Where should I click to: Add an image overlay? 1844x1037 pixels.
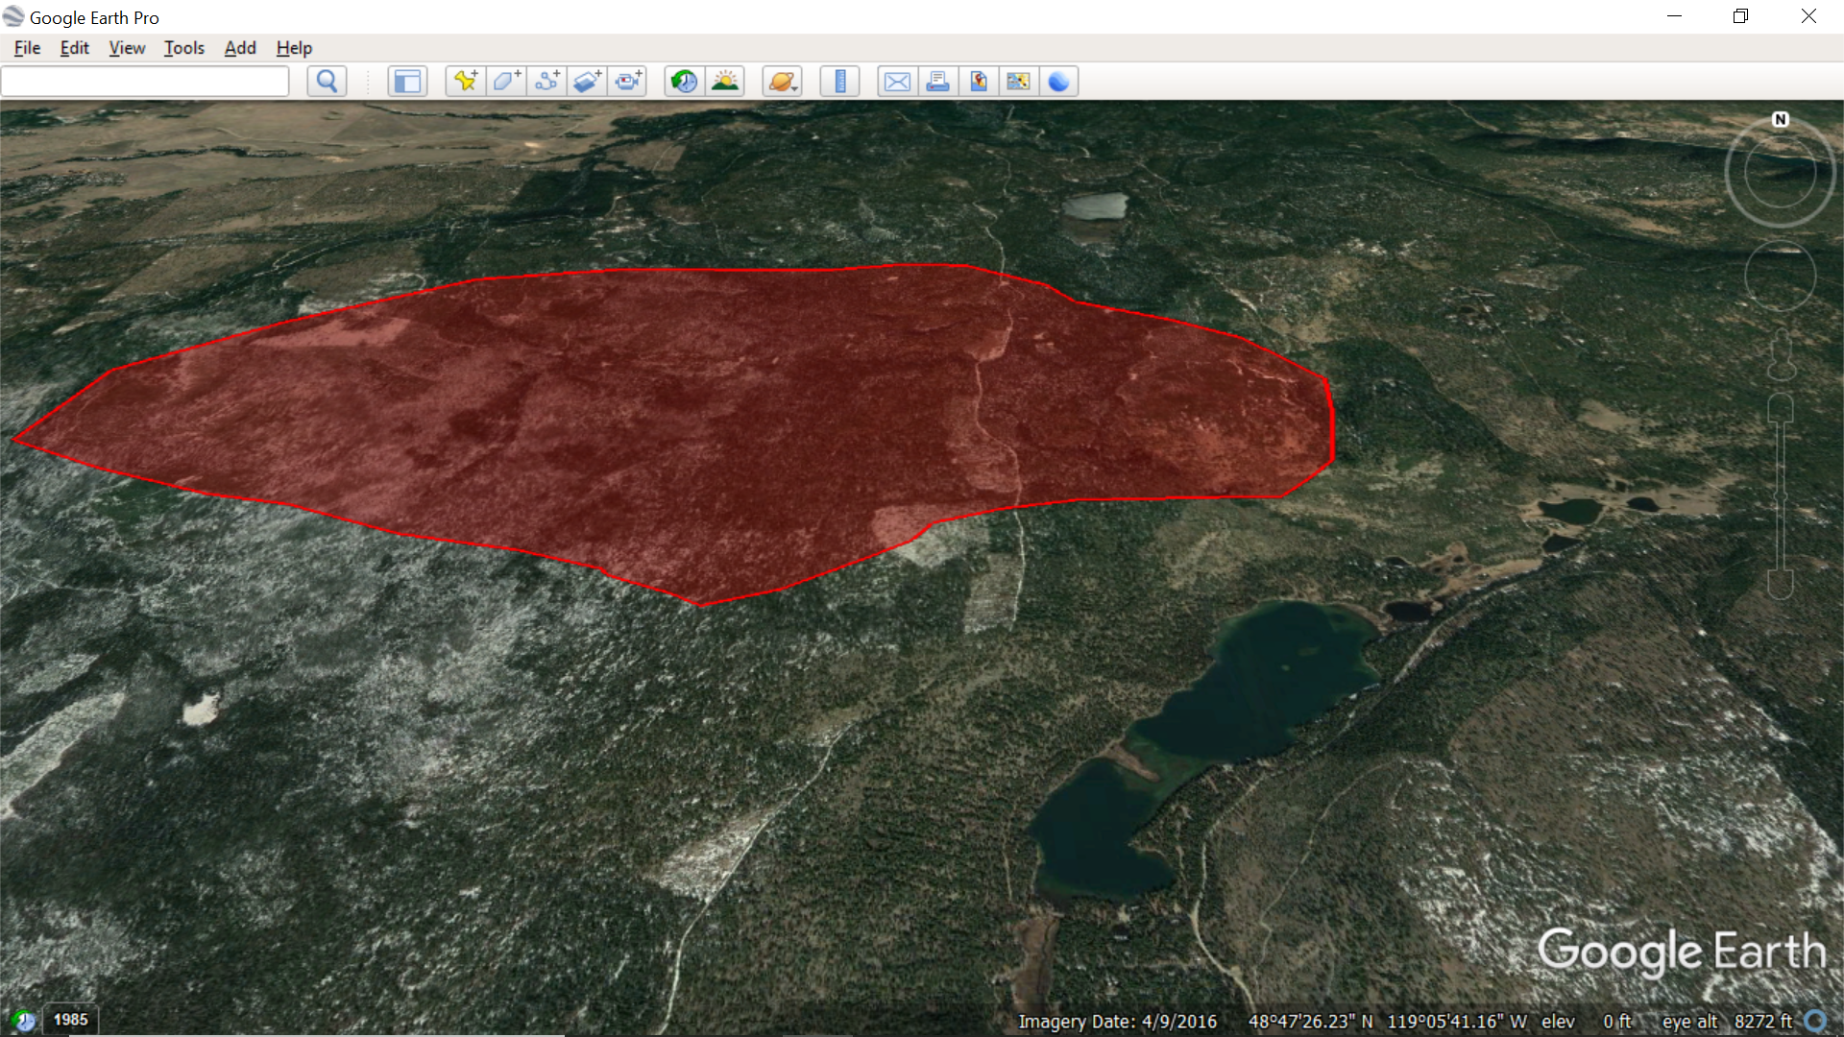(588, 82)
